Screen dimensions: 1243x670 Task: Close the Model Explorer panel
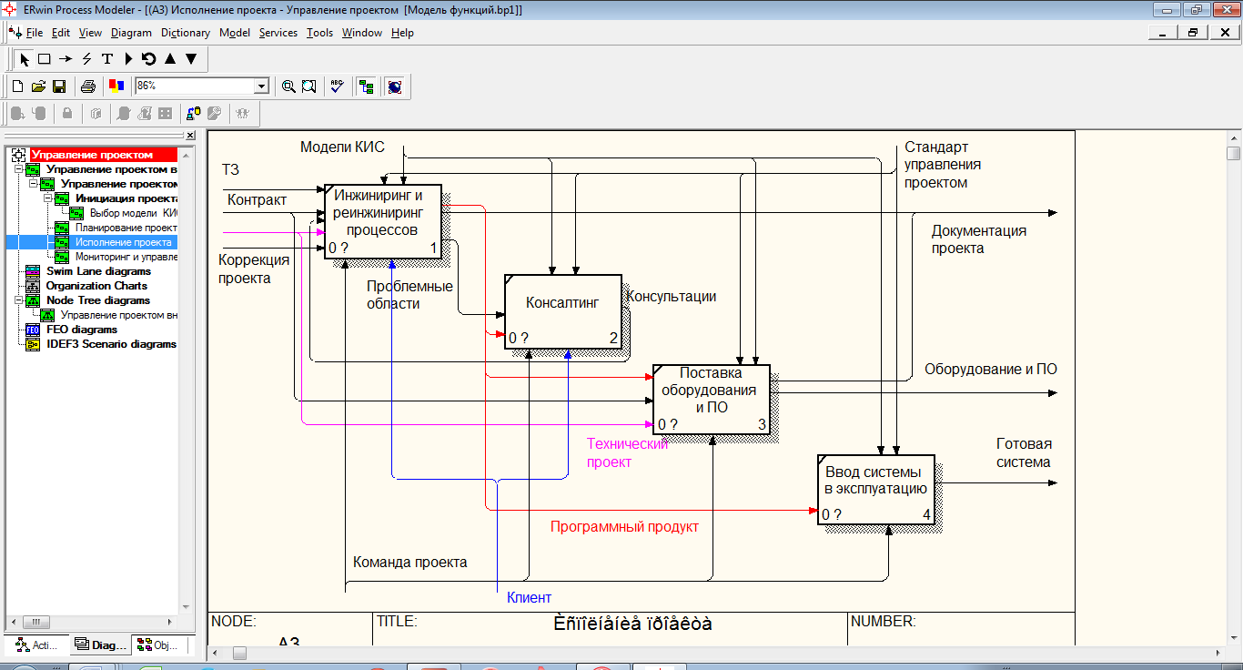190,136
